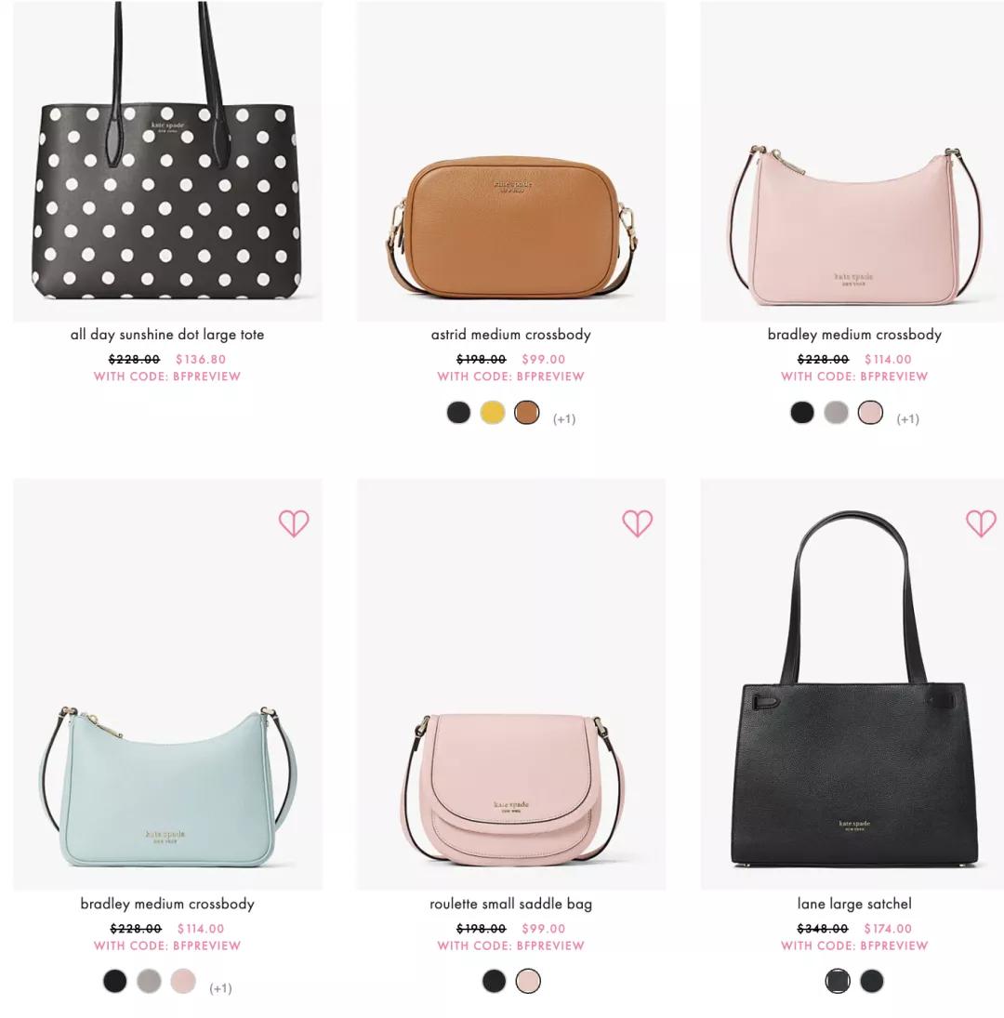
Task: Choose pink swatch under roulette small saddle bag
Action: click(x=528, y=981)
